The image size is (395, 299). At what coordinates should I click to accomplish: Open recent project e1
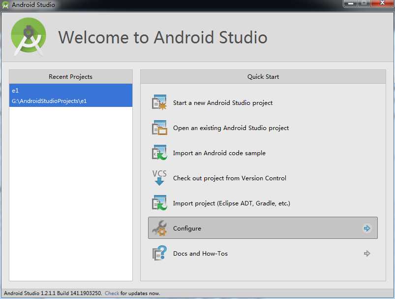pos(70,96)
